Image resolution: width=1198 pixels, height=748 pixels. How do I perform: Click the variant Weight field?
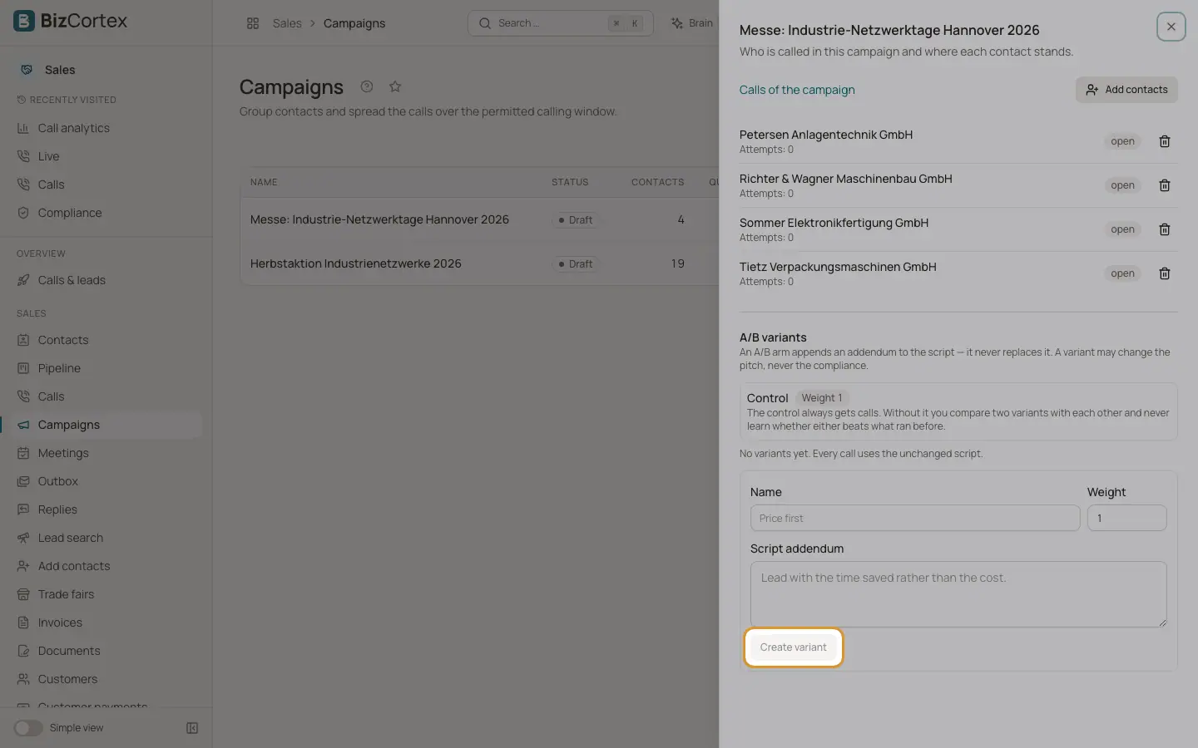click(1126, 518)
